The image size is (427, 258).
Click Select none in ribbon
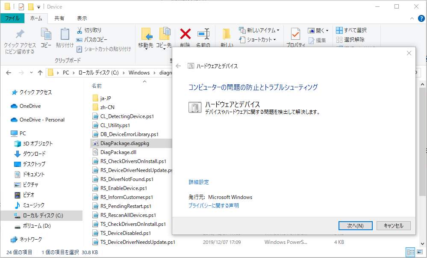click(x=350, y=39)
